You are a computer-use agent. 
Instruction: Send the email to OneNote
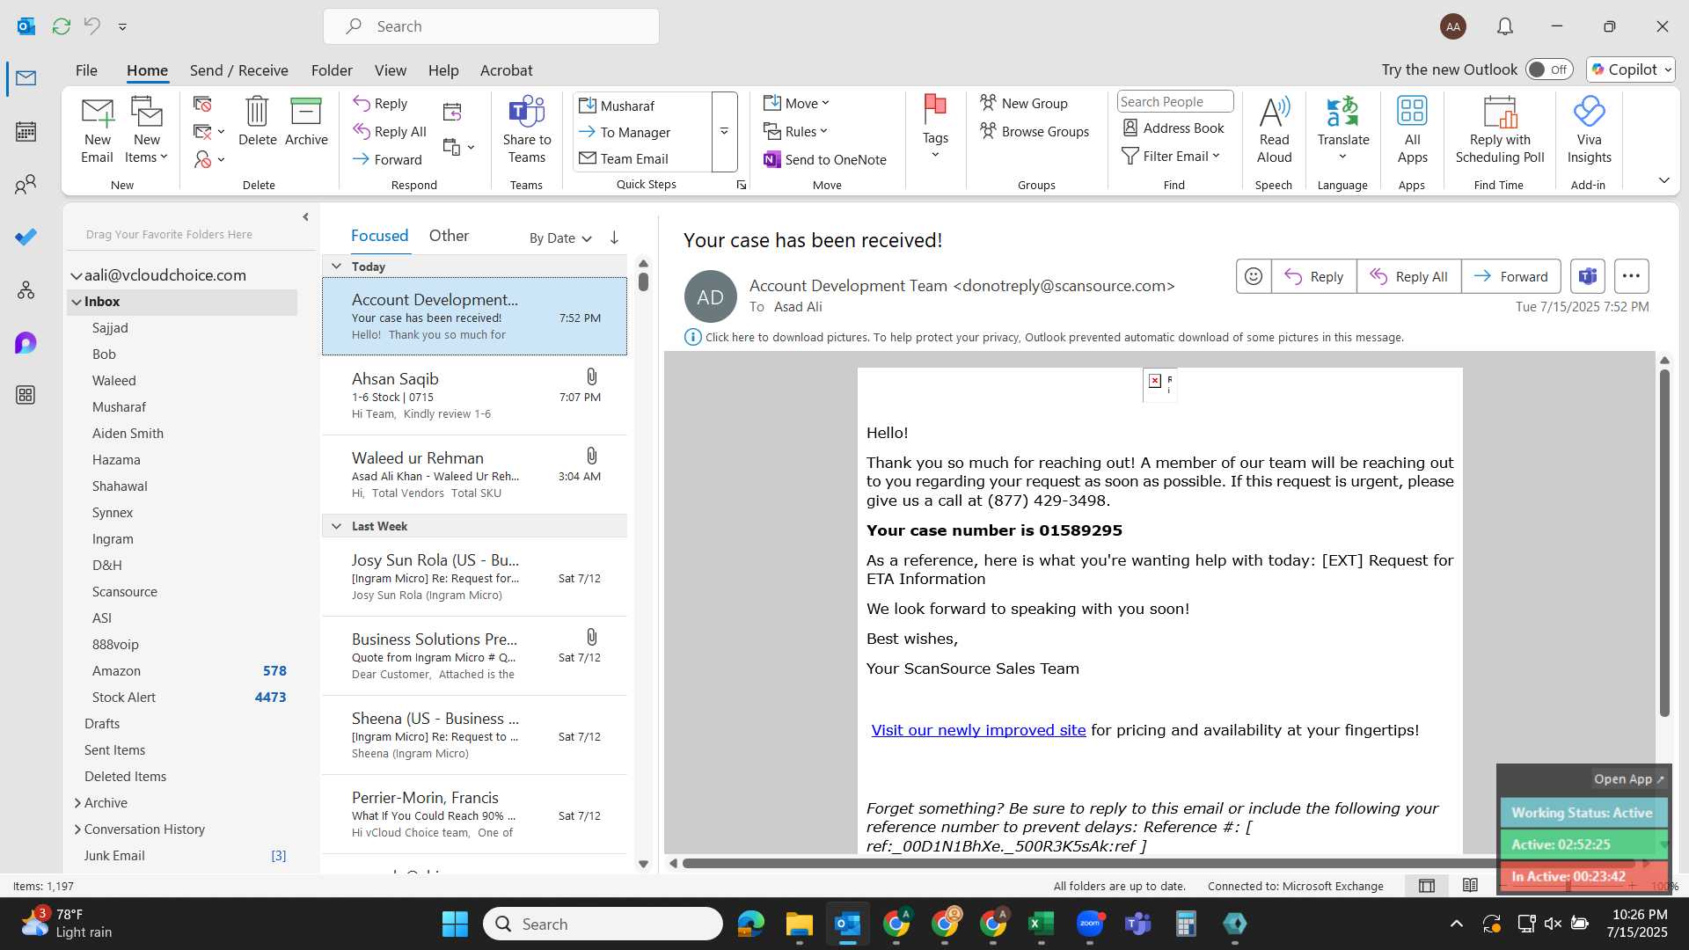(825, 159)
